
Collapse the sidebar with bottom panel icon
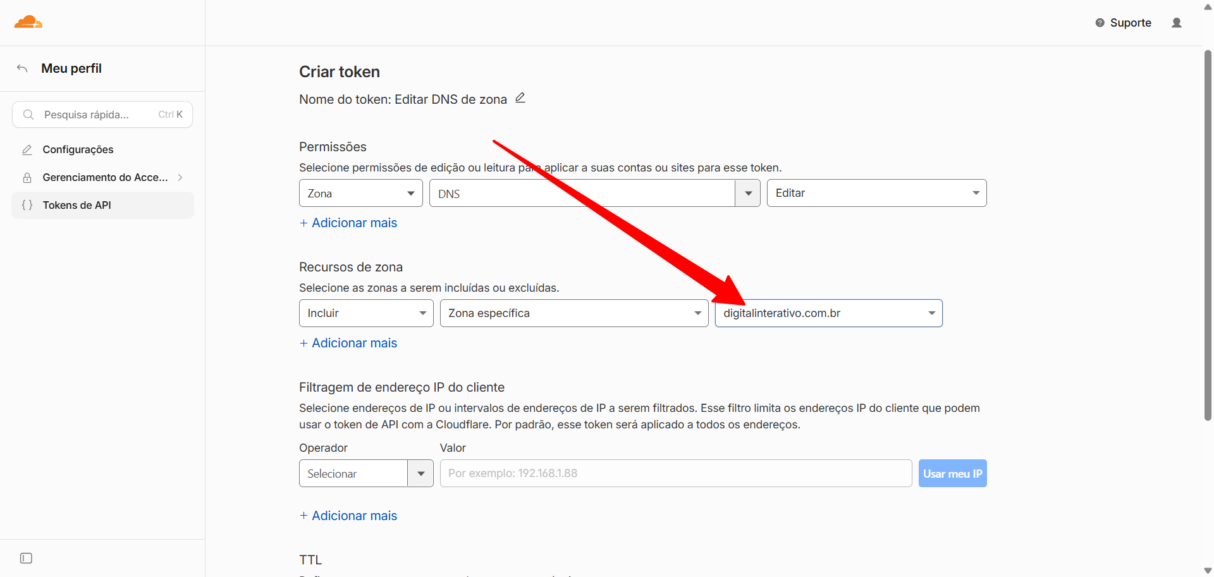point(26,558)
